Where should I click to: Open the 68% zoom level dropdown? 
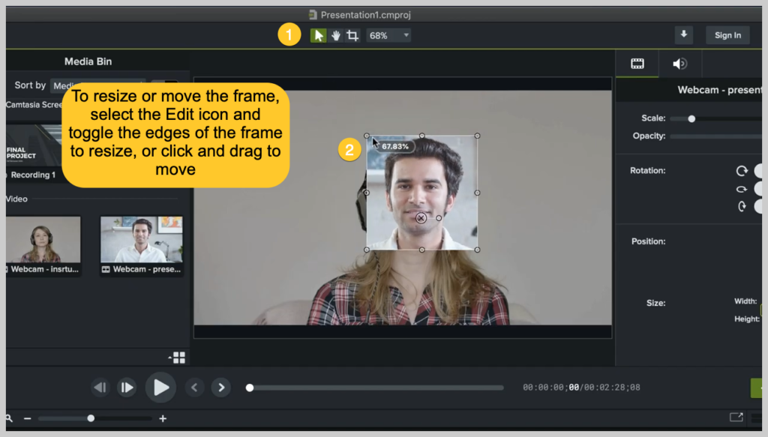point(388,34)
